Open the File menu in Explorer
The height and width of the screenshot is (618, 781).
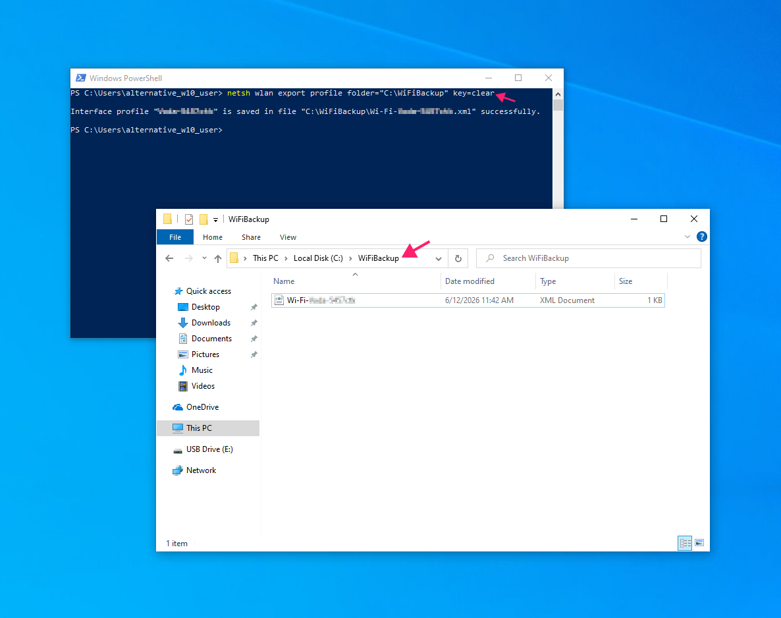coord(175,237)
